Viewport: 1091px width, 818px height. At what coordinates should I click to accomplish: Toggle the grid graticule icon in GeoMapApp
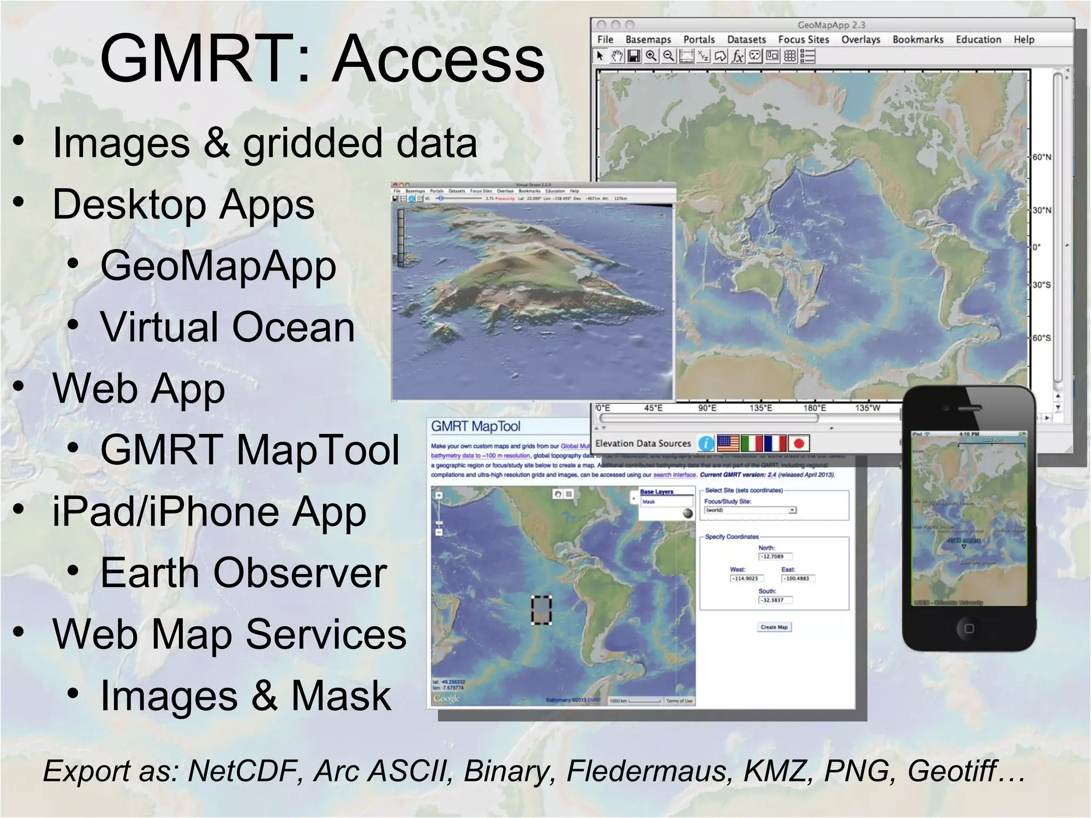pos(790,56)
